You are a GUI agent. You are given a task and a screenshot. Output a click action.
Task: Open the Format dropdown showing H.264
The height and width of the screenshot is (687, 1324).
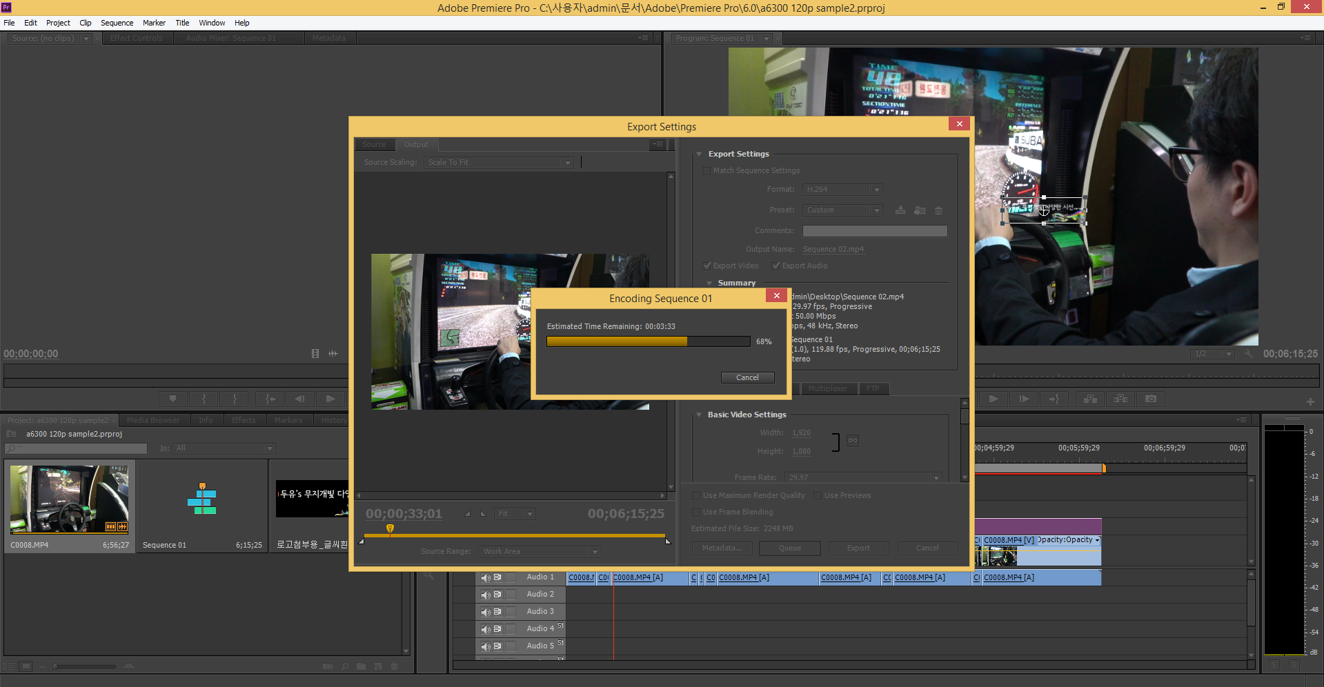coord(842,189)
